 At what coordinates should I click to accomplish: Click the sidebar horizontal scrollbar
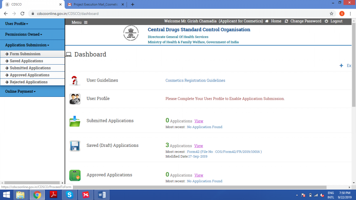pos(32,183)
